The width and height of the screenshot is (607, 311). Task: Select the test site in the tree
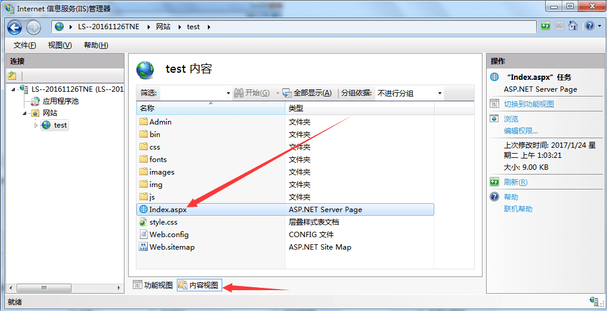(60, 125)
